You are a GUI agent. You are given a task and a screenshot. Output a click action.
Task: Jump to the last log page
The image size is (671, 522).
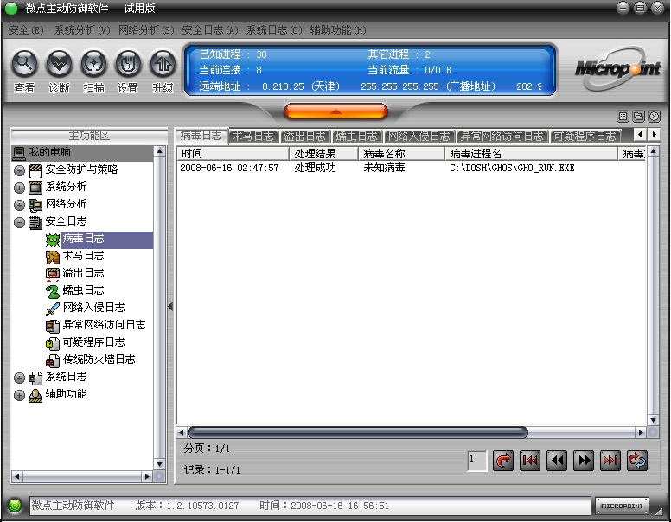(x=610, y=461)
